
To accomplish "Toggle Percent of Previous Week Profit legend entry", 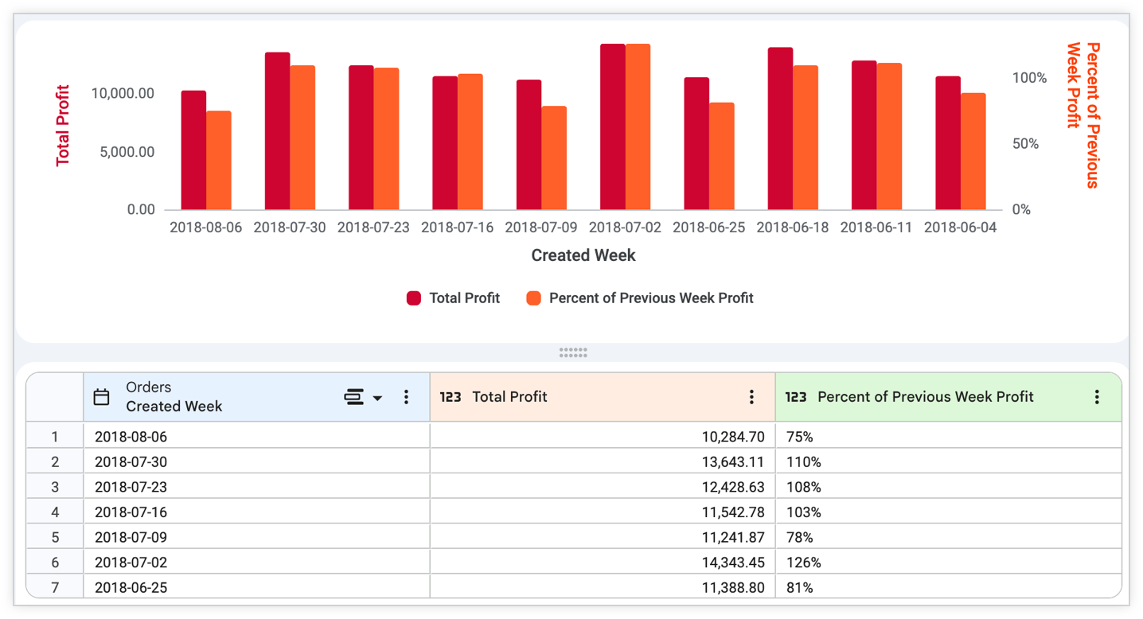I will 640,298.
